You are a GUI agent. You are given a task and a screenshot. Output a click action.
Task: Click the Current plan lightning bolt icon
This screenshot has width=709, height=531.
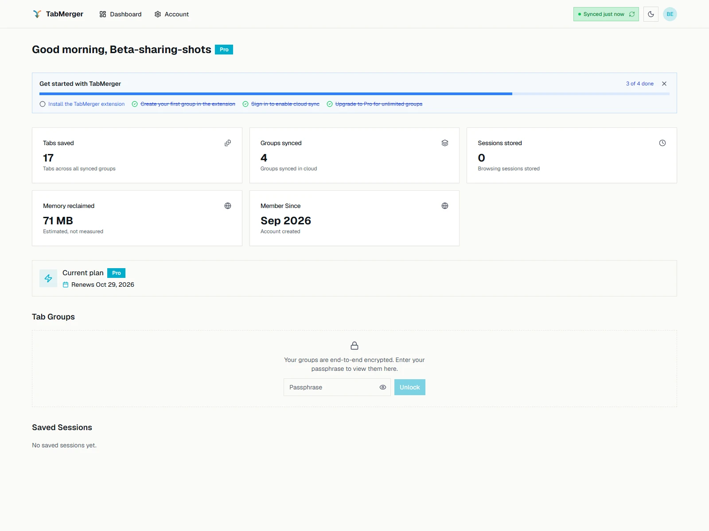coord(48,278)
